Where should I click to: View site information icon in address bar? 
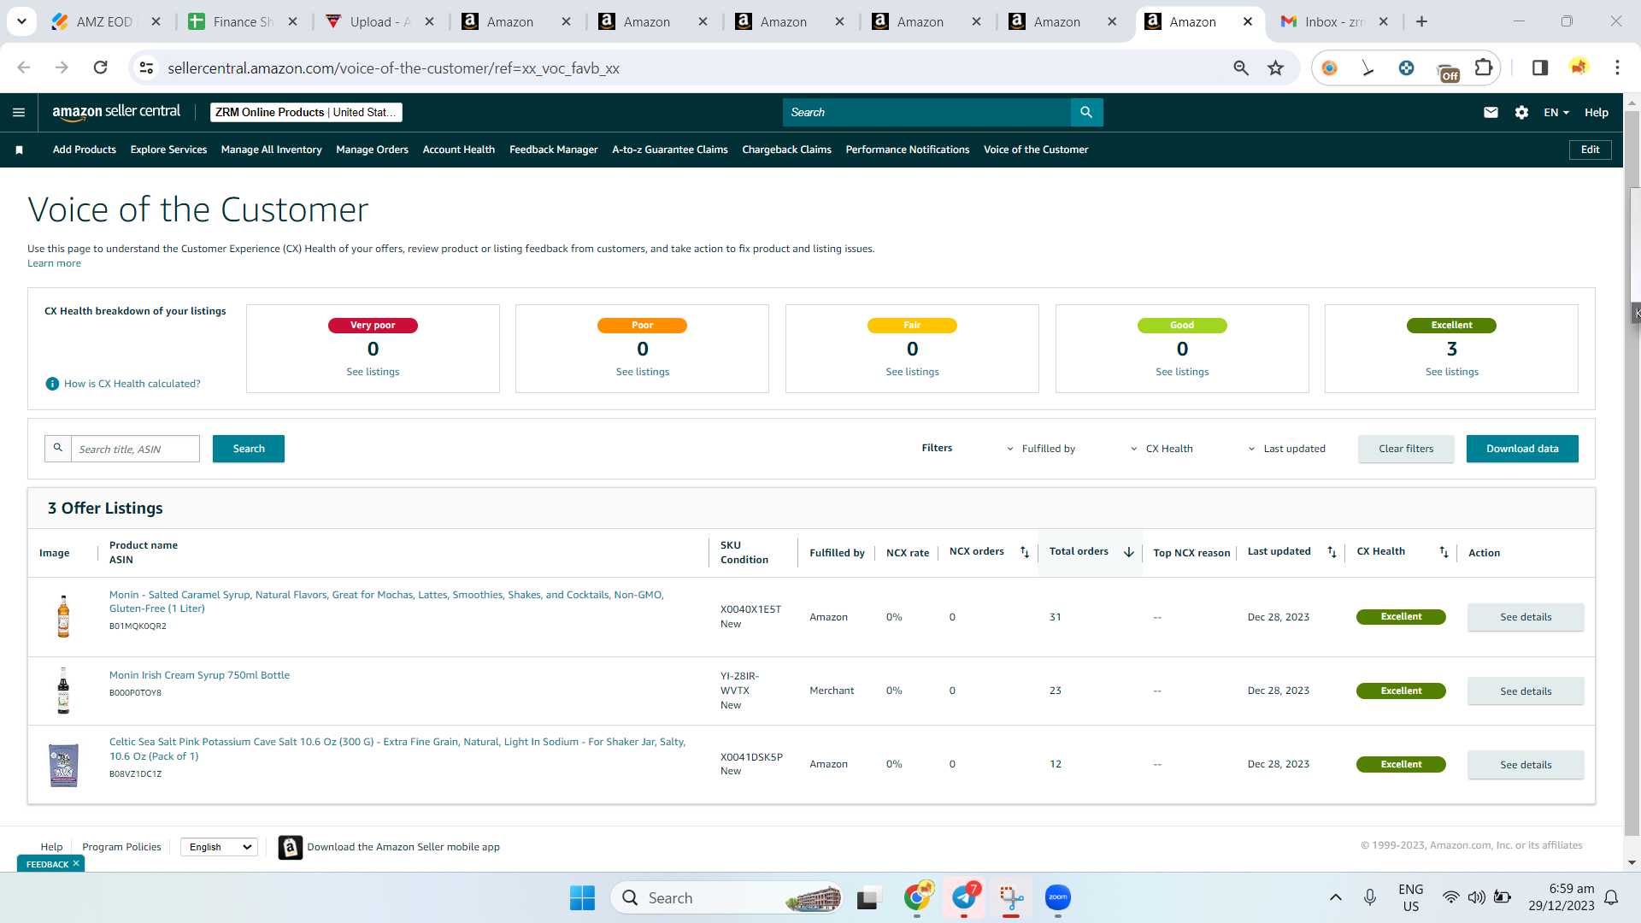[x=146, y=68]
